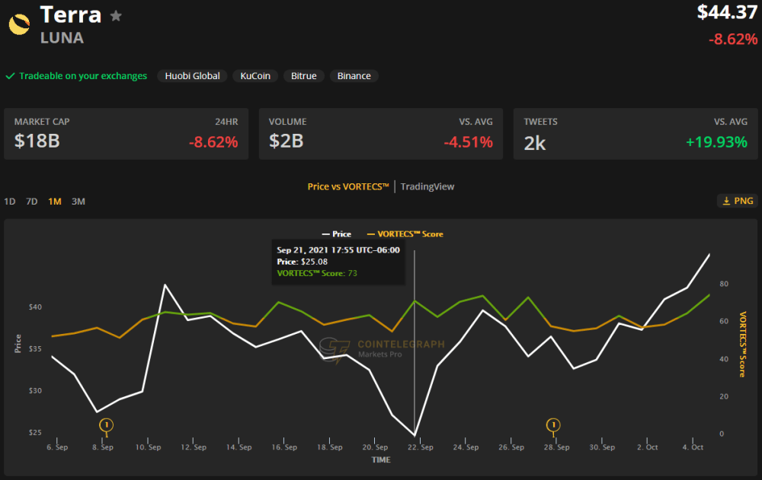Image resolution: width=762 pixels, height=480 pixels.
Task: Click the tooltip date Sep 21, 2021
Action: tap(338, 250)
